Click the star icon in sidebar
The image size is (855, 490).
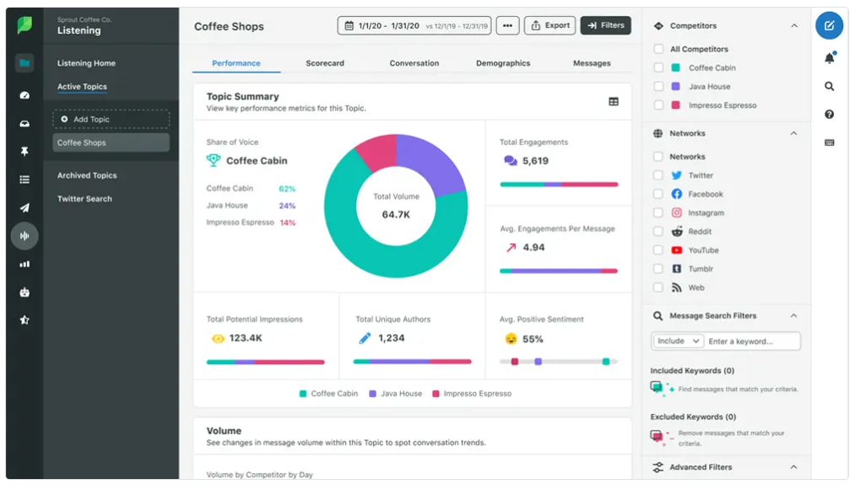click(x=24, y=320)
